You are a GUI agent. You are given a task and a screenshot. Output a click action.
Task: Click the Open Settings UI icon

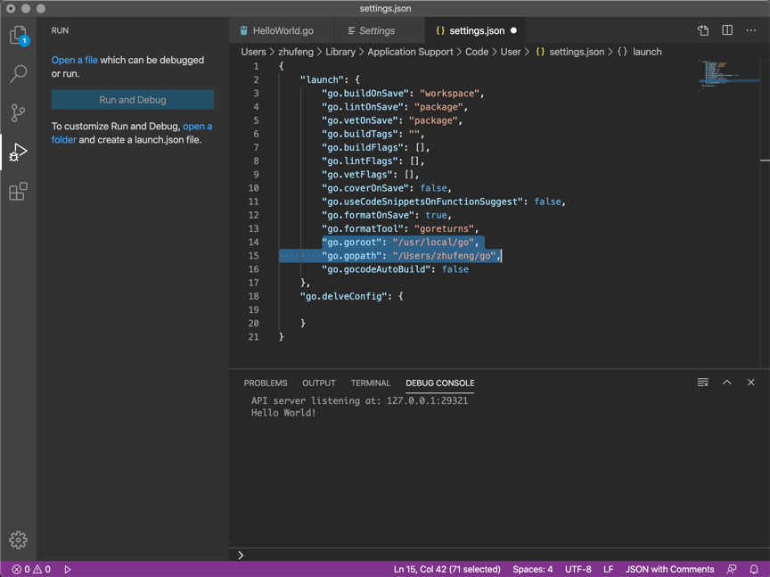tap(703, 30)
